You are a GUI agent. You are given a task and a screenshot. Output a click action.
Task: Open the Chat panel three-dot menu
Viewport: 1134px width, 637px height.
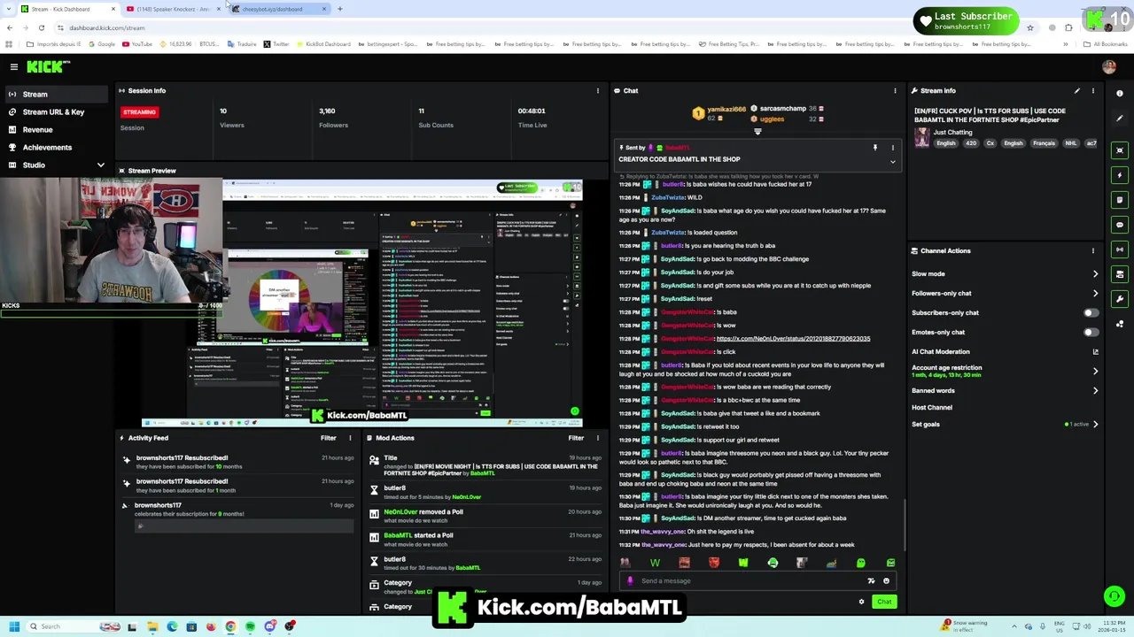(895, 90)
